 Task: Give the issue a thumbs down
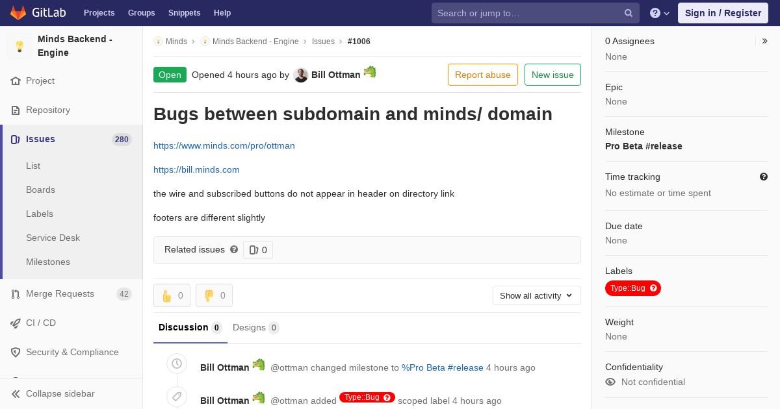click(x=214, y=295)
